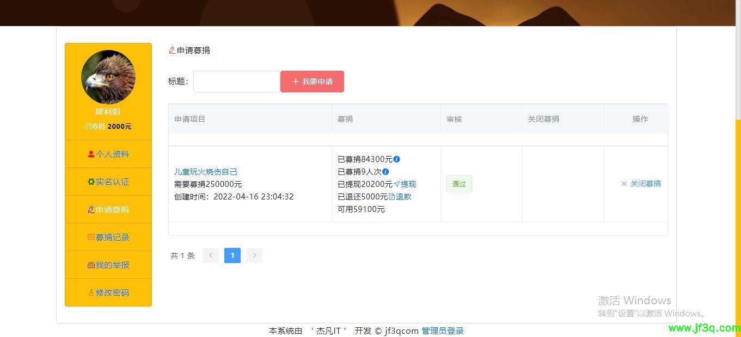Image resolution: width=741 pixels, height=337 pixels.
Task: Click the key icon on 修改密码
Action: pos(92,292)
